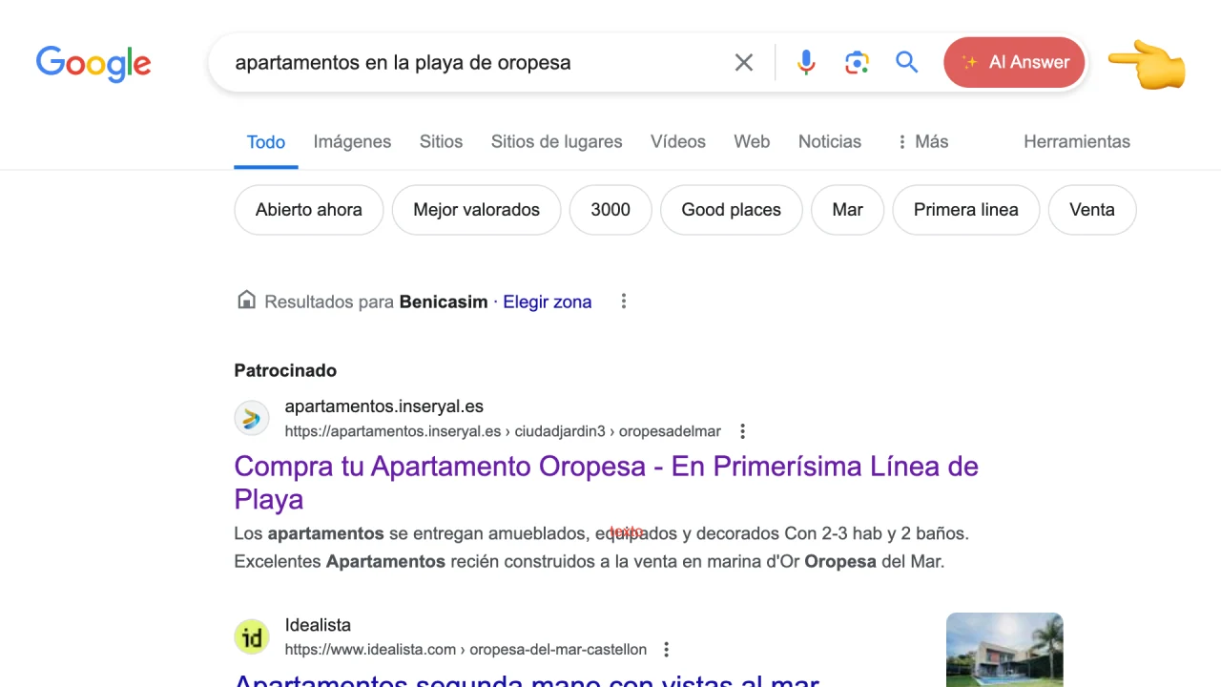
Task: Apply the Primera linea filter chip
Action: tap(965, 210)
